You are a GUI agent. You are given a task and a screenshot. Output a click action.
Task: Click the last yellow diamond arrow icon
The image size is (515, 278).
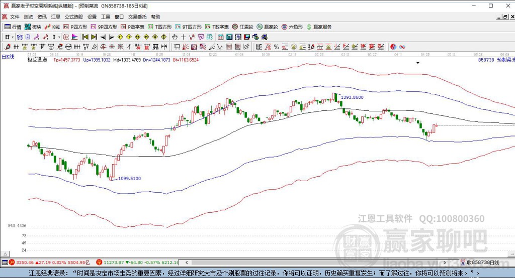click(164, 37)
